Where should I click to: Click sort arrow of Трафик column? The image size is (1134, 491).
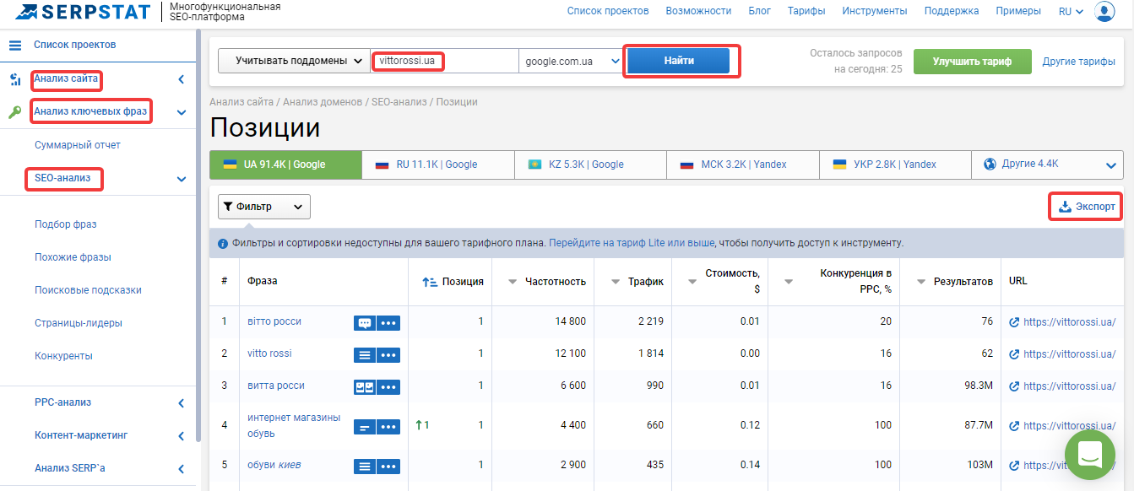(614, 282)
